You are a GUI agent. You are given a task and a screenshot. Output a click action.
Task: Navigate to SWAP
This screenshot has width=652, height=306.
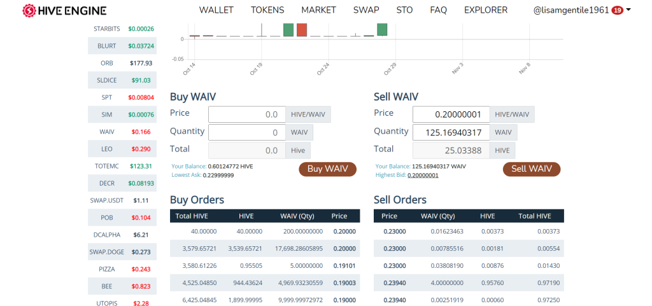pyautogui.click(x=366, y=10)
